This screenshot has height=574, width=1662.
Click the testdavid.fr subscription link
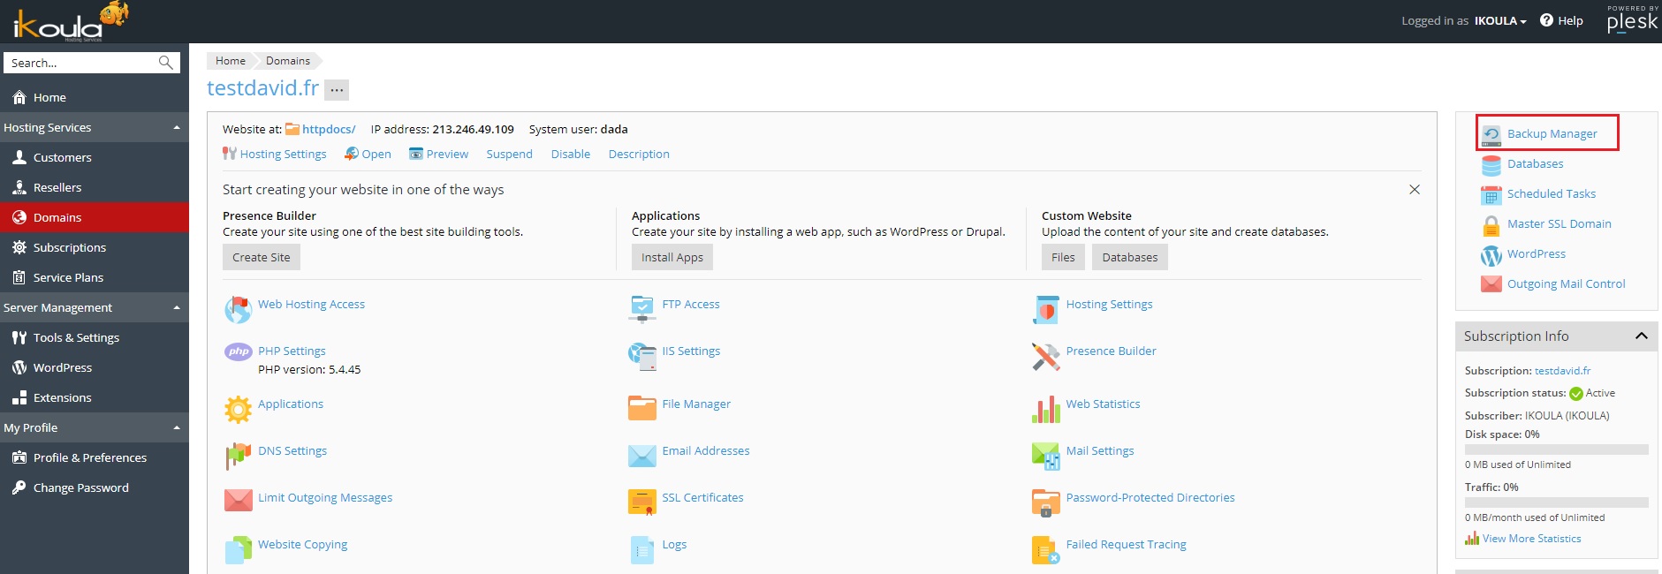(x=1562, y=371)
